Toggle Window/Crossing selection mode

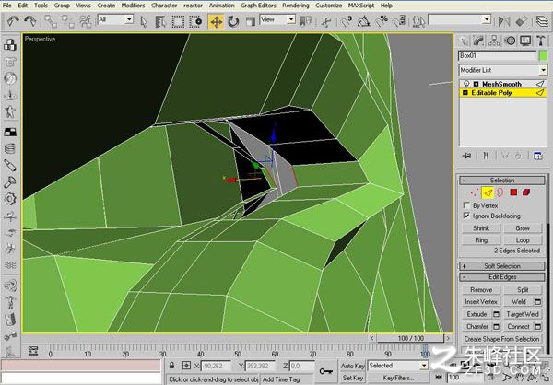point(195,22)
